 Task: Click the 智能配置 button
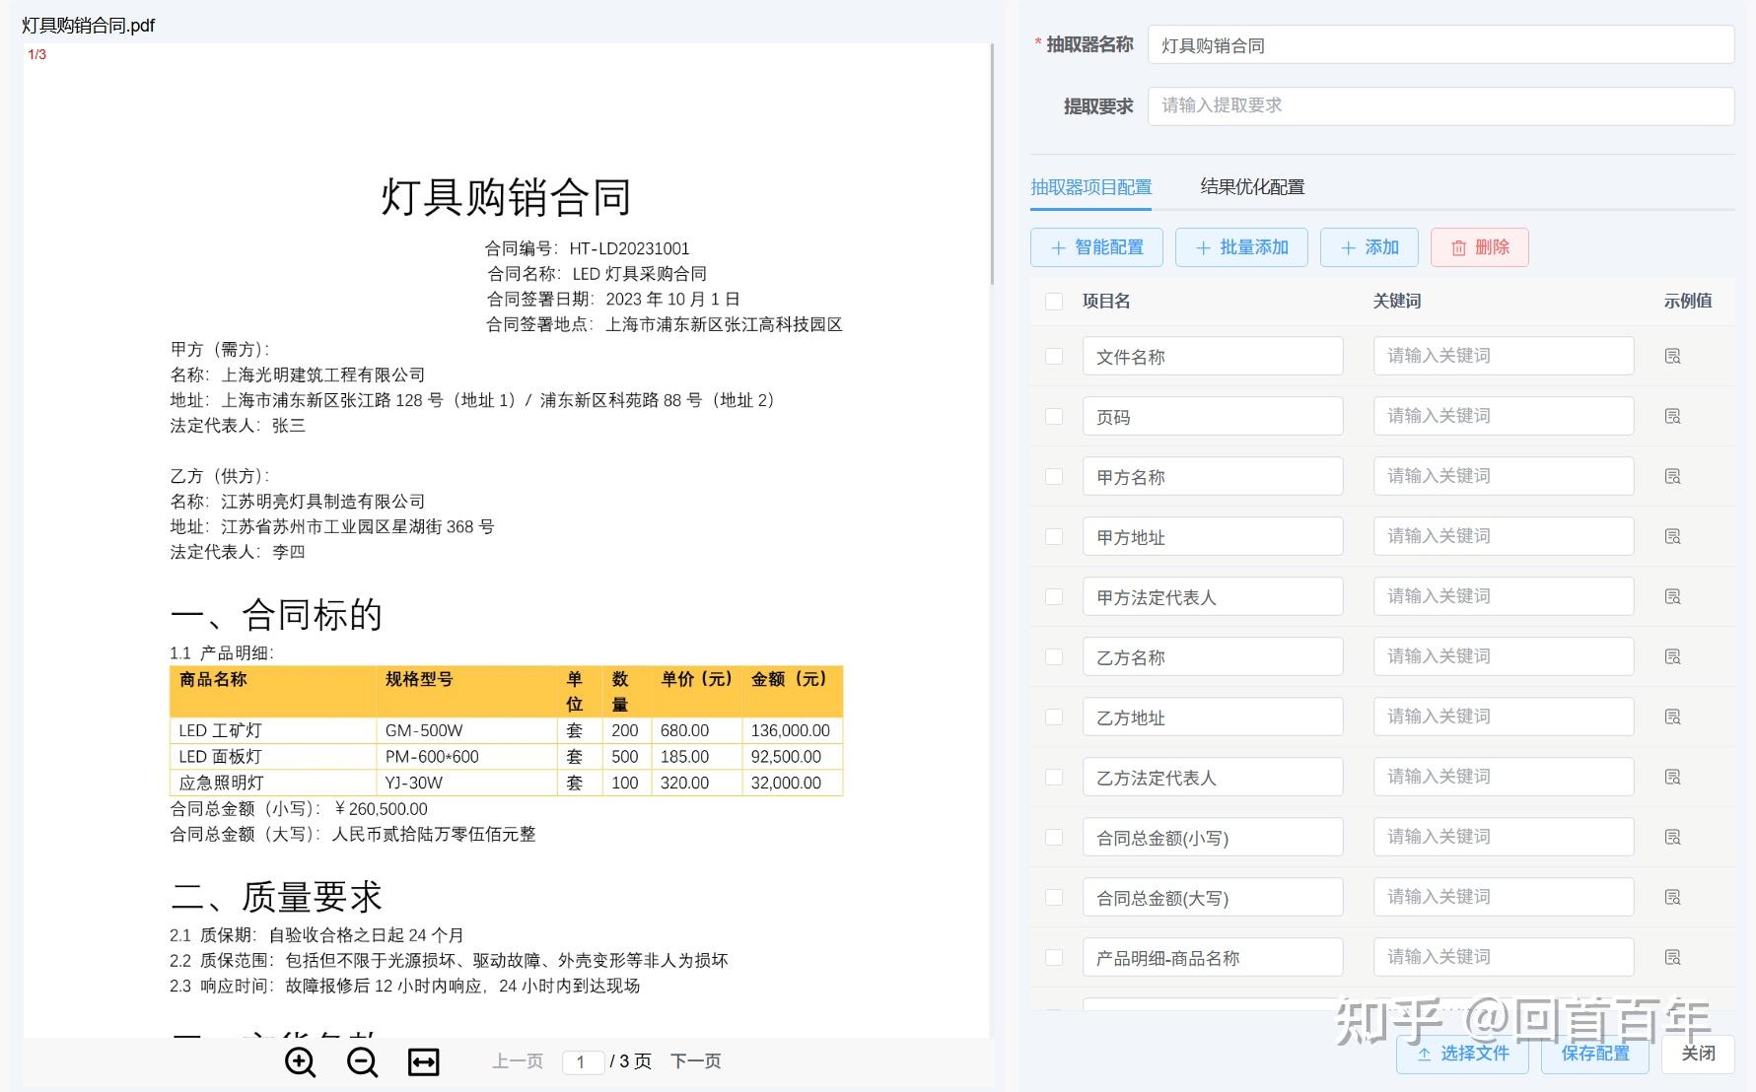1095,247
